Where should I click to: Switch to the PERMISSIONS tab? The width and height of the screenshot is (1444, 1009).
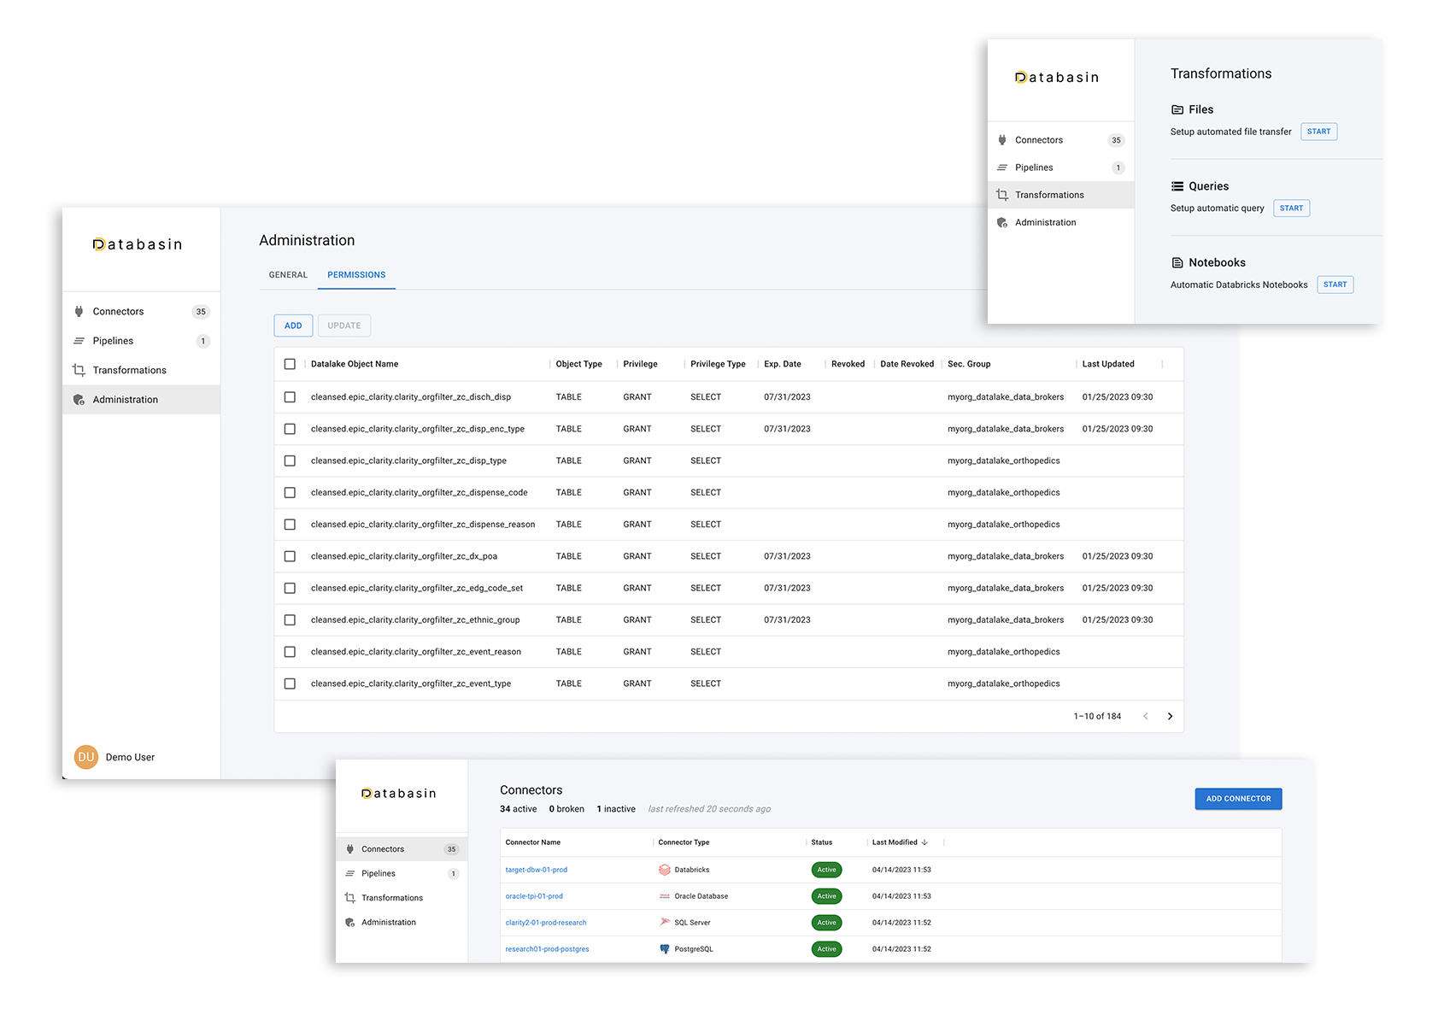coord(356,275)
